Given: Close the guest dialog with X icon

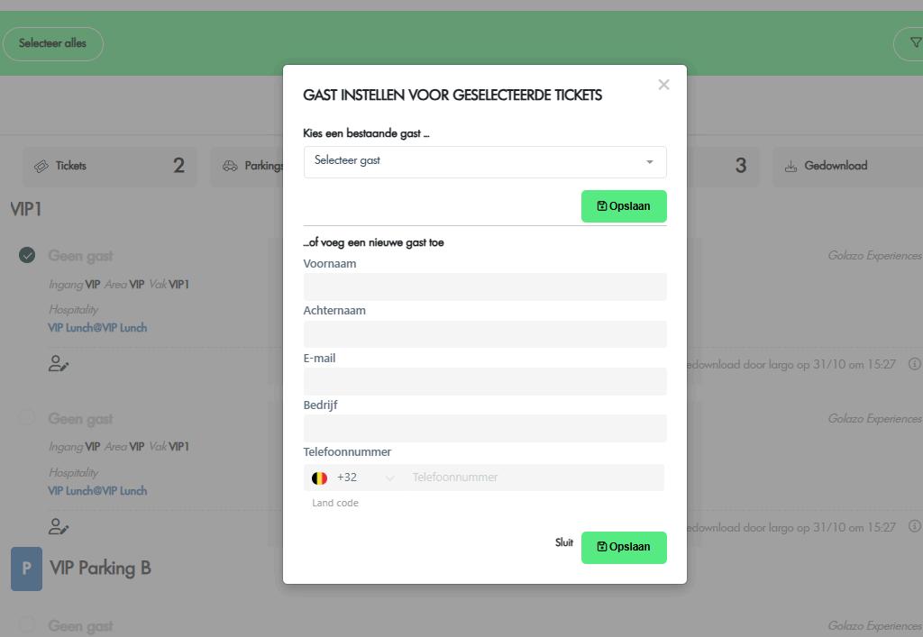Looking at the screenshot, I should 663,85.
